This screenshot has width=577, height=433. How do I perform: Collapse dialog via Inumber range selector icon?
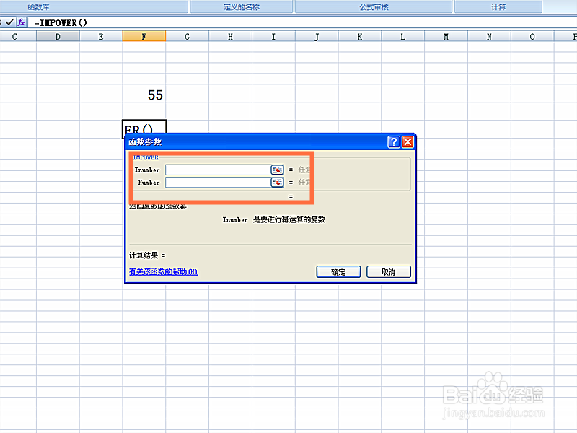[277, 170]
